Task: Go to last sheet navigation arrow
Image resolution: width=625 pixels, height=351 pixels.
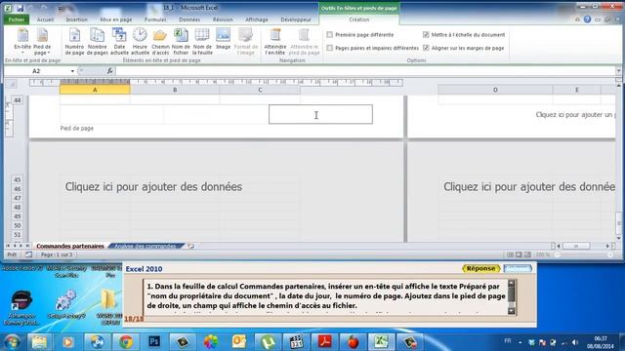Action: 27,246
